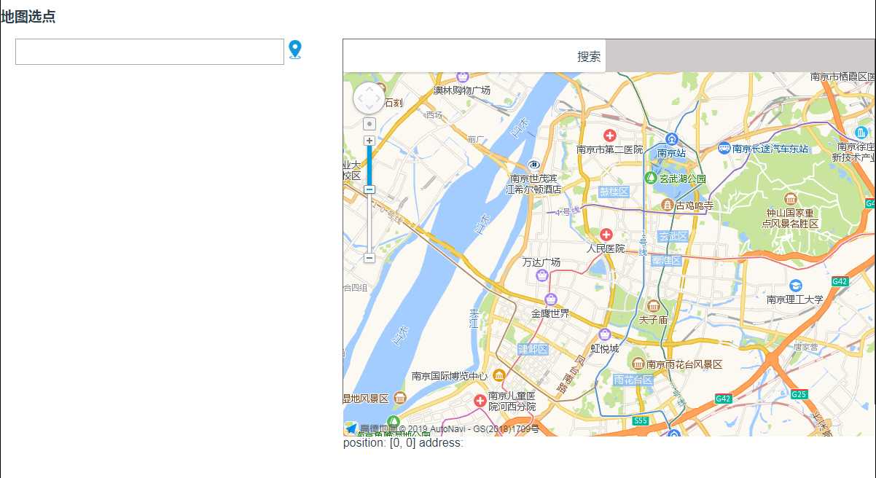This screenshot has height=478, width=876.
Task: Click the blue location pin beside input
Action: click(x=294, y=50)
